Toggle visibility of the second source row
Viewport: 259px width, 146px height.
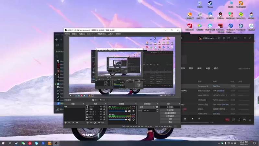pyautogui.click(x=101, y=109)
